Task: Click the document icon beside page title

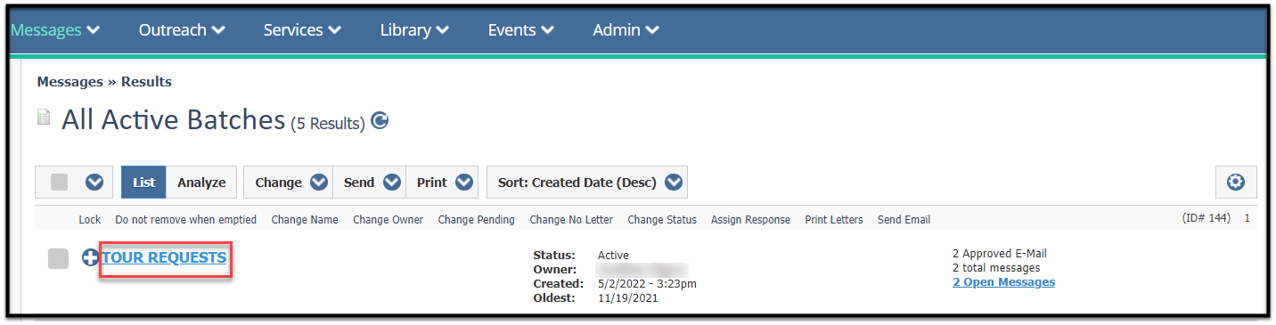Action: [x=44, y=118]
